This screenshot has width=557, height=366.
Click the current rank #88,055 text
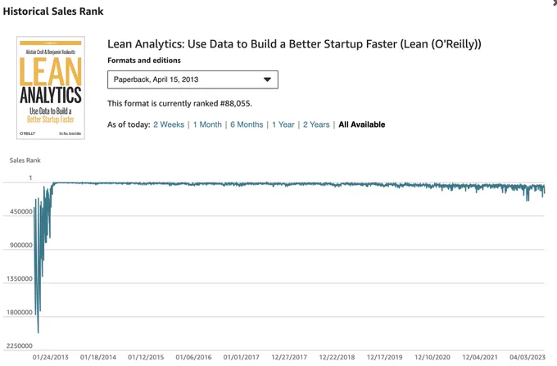click(236, 104)
